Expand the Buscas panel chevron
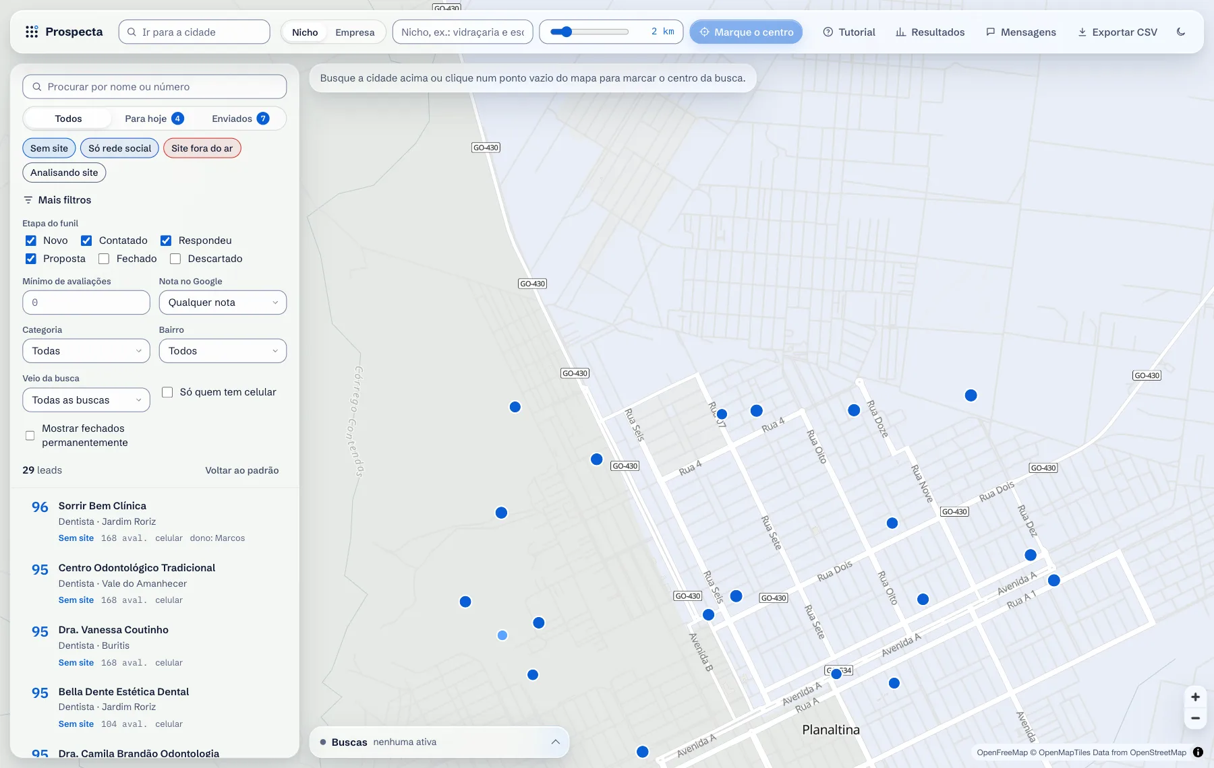Viewport: 1214px width, 768px height. pos(555,742)
